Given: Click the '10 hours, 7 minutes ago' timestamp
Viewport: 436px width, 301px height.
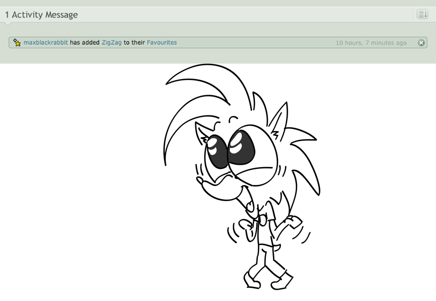Looking at the screenshot, I should (x=371, y=43).
